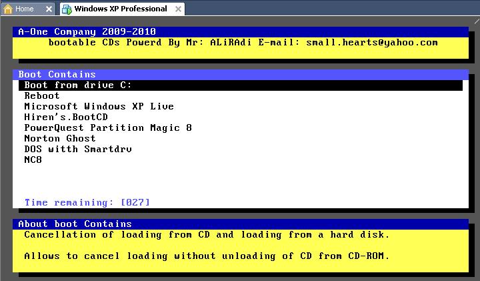Click the small.hearts@yahoo.com email text

371,43
